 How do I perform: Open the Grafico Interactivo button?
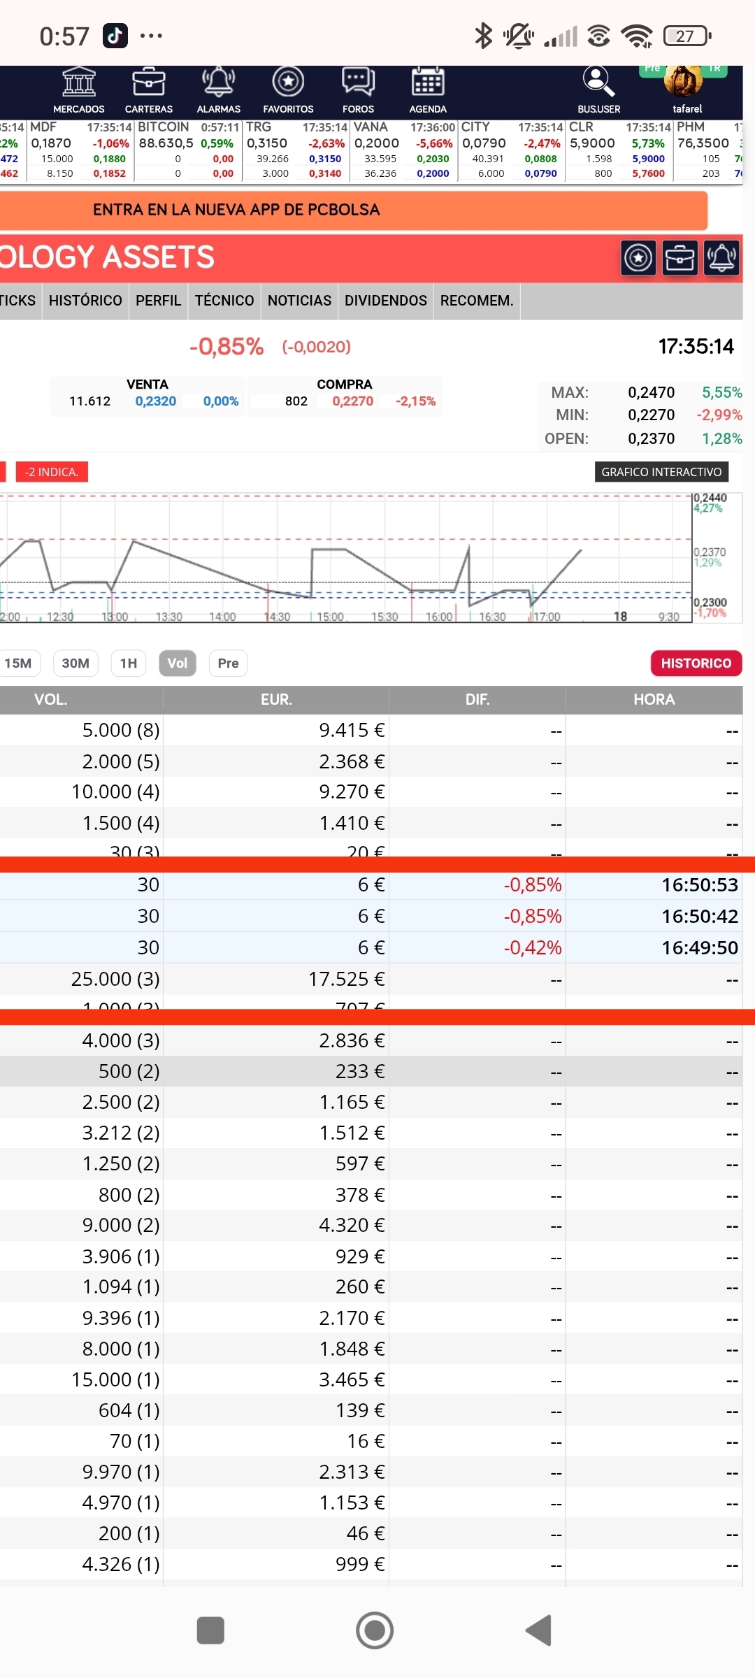click(661, 472)
